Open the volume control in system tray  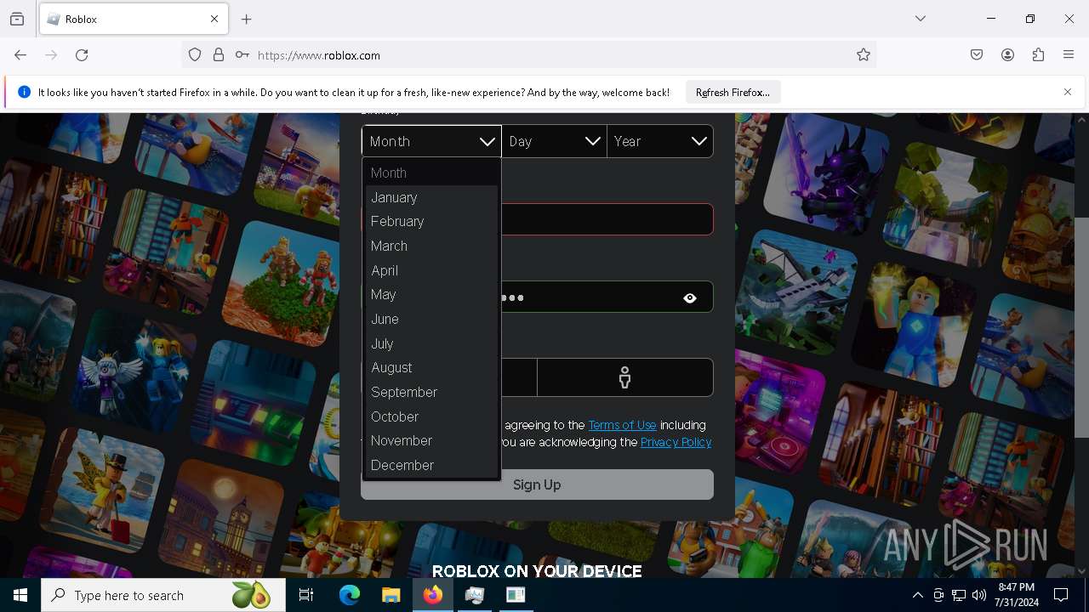point(979,595)
